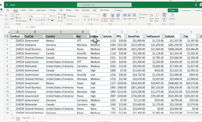
Task: Copy the selected cells
Action: (x=18, y=18)
